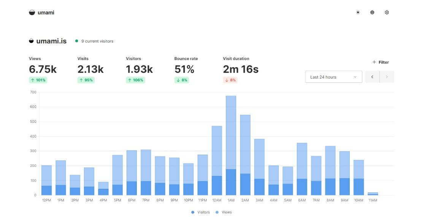Click the Visitors 1.93k metric
The image size is (422, 217).
tap(139, 69)
